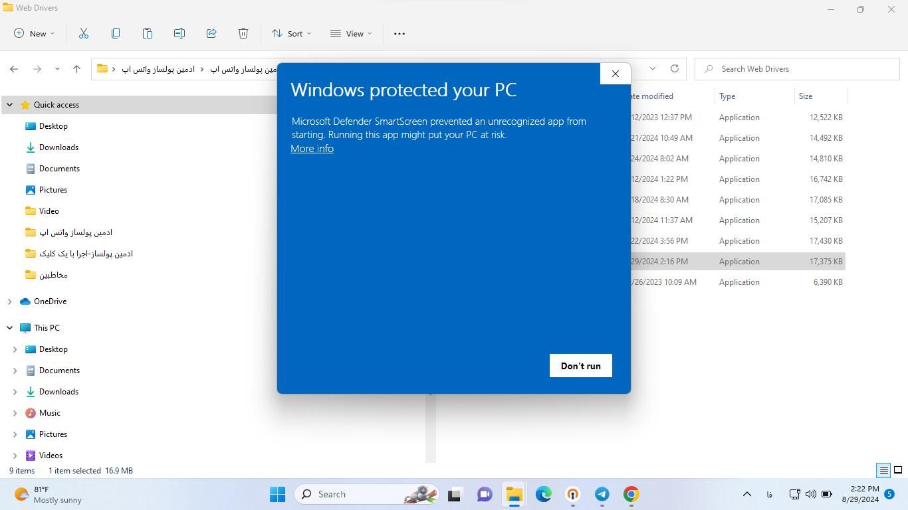908x510 pixels.
Task: Sort by the Size column header
Action: tap(821, 96)
